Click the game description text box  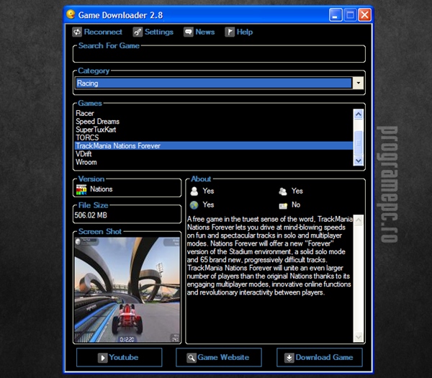click(x=270, y=279)
